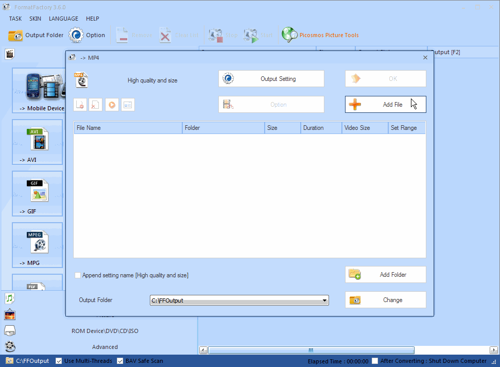Select the Picture category icon in the sidebar
500x367 pixels.
pos(9,314)
